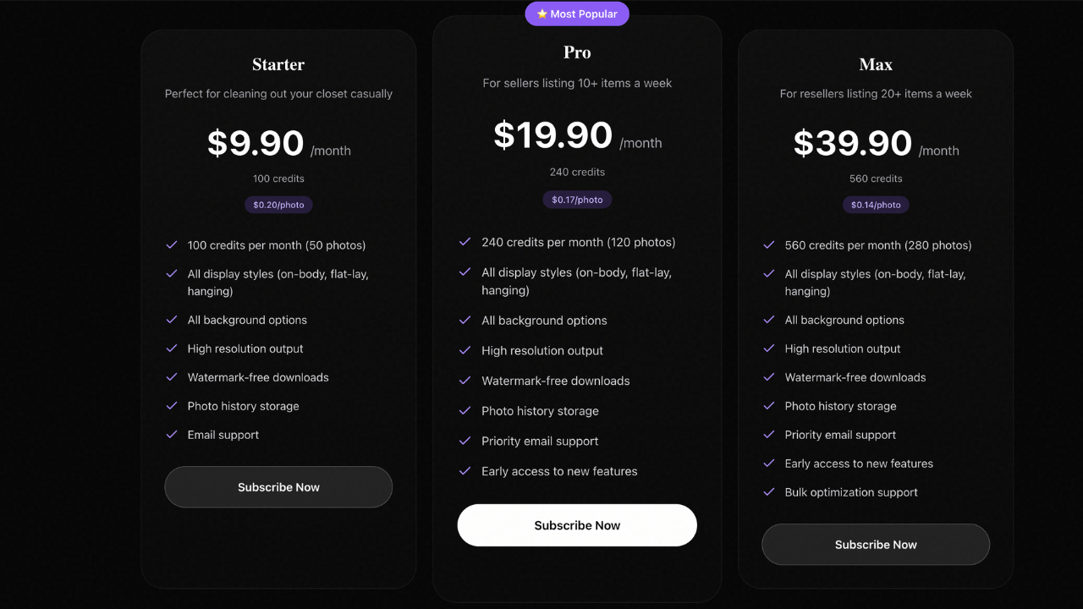Click Subscribe Now on the Max plan
Viewport: 1083px width, 609px height.
(x=876, y=545)
